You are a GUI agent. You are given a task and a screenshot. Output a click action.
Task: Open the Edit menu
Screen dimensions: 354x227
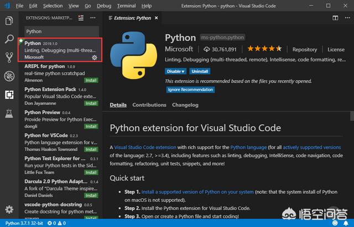33,6
